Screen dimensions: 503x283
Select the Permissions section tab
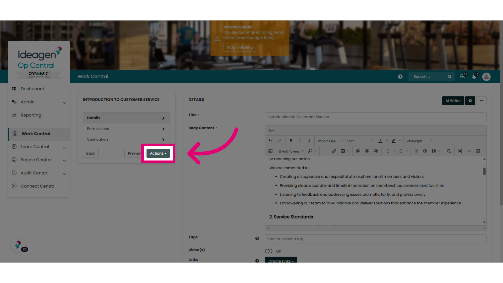126,129
